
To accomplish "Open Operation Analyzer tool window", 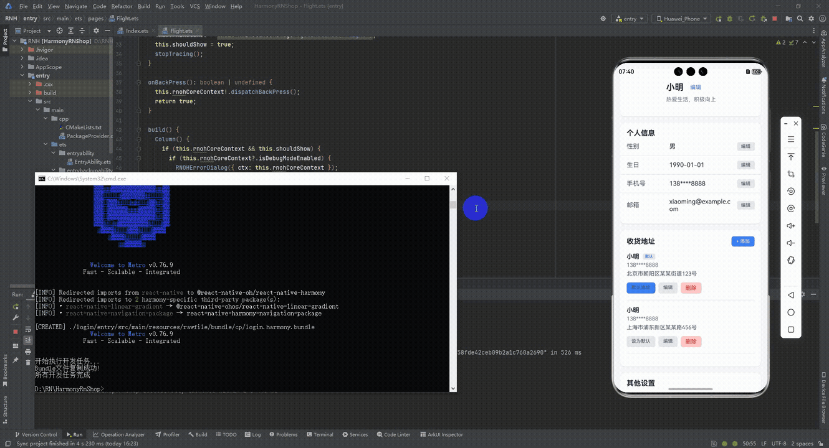I will 118,434.
